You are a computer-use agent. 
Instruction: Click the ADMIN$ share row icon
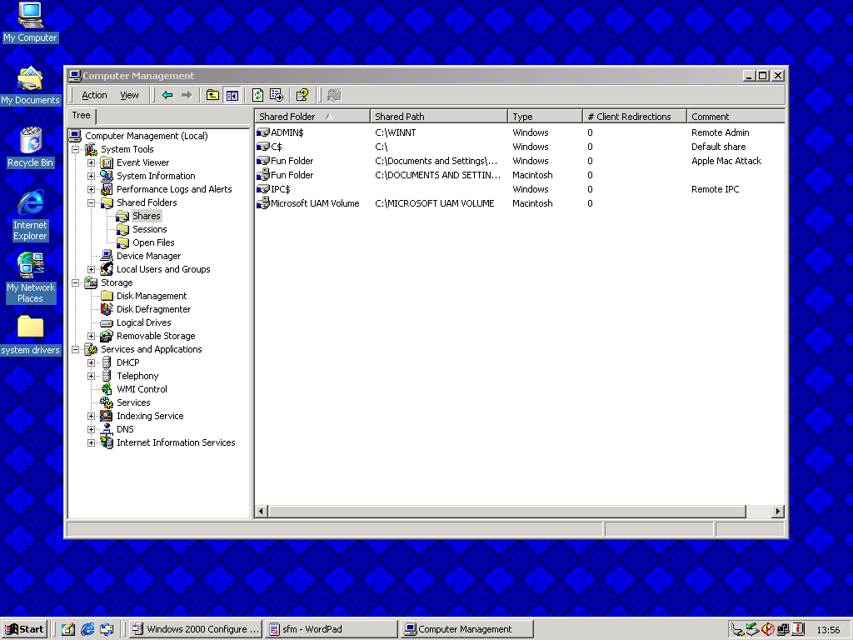click(263, 132)
